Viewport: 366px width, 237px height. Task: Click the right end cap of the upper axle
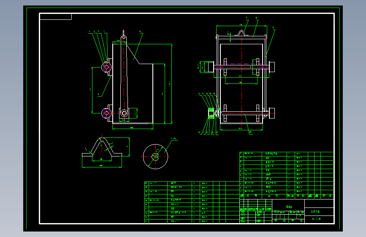(272, 67)
